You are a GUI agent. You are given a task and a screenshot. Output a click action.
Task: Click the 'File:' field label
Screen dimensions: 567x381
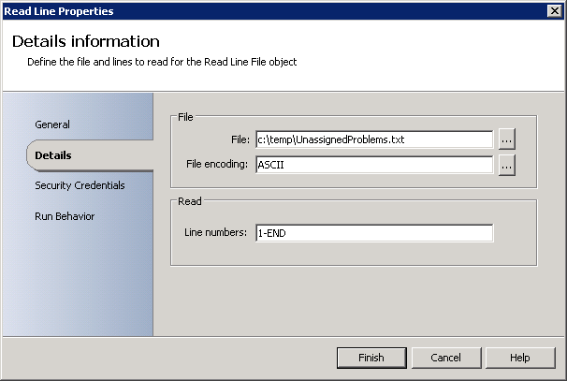240,139
